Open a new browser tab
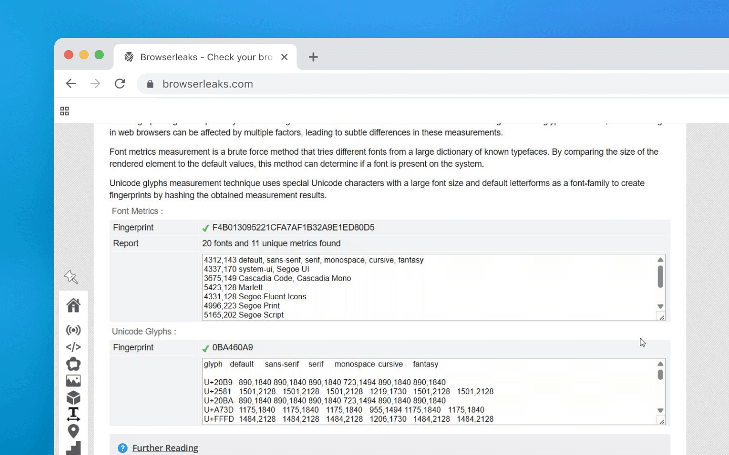The width and height of the screenshot is (729, 455). (313, 57)
